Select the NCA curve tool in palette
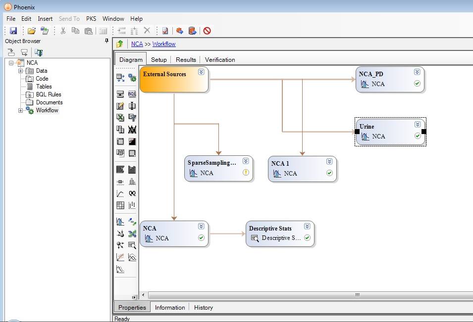The width and height of the screenshot is (473, 322). [120, 222]
